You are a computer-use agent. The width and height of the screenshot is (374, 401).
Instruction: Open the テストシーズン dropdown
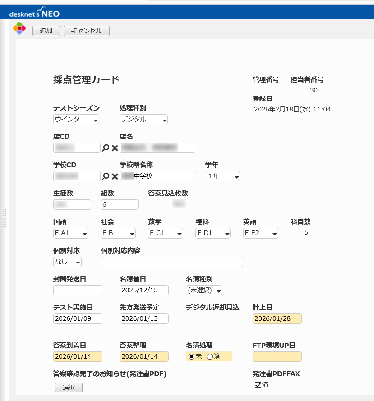(76, 120)
